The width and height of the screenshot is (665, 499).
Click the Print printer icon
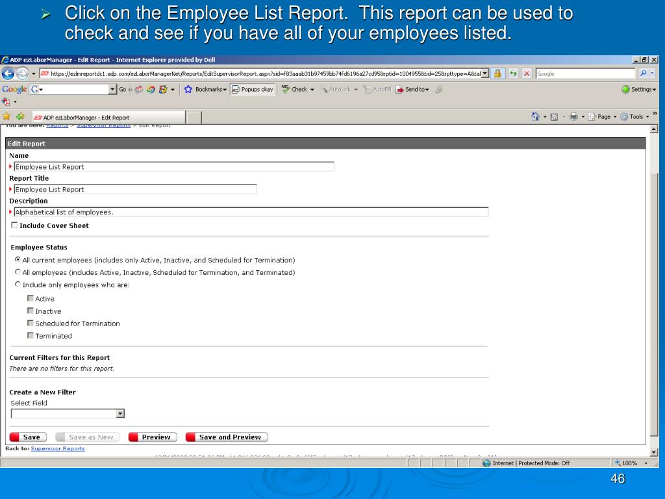[x=573, y=117]
